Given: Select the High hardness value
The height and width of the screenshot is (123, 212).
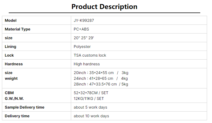Looking at the screenshot, I should [87, 64].
